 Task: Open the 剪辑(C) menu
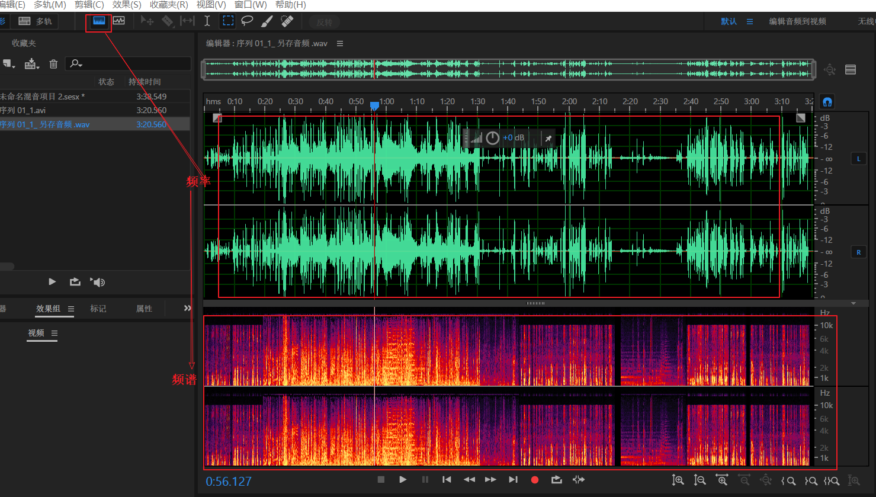pyautogui.click(x=89, y=5)
